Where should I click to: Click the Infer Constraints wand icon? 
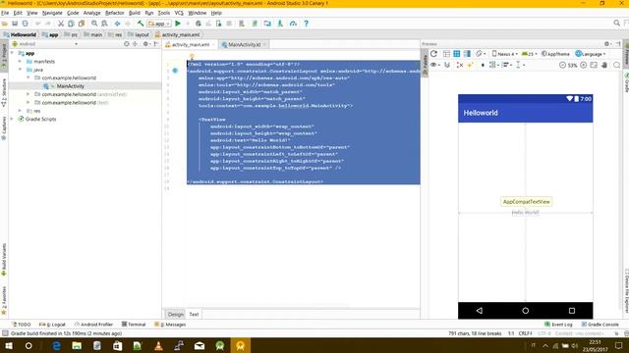pyautogui.click(x=470, y=65)
